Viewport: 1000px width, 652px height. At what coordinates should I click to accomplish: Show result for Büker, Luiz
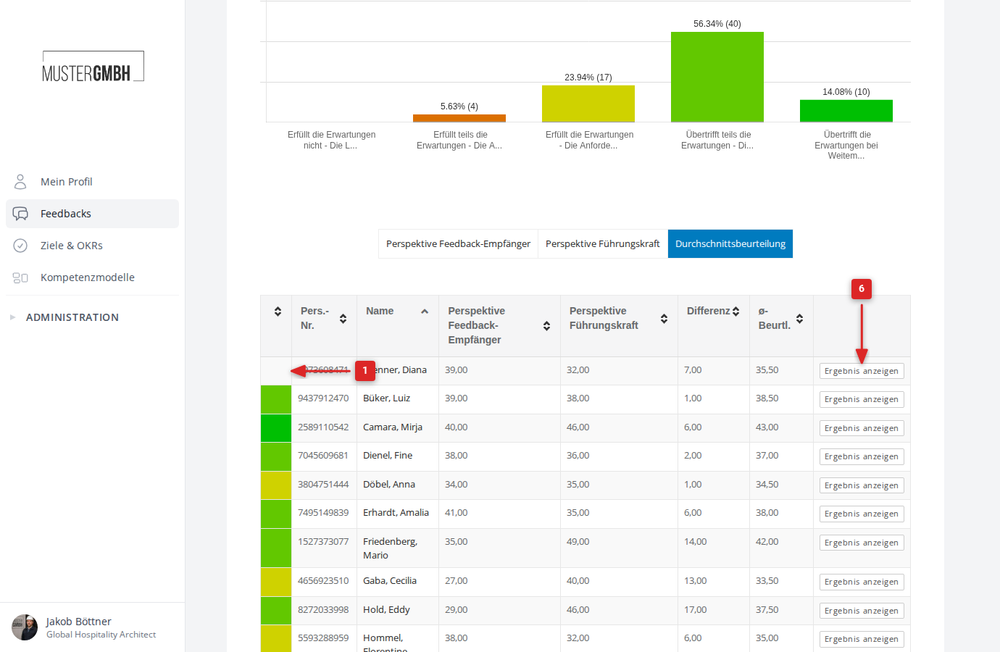[862, 399]
